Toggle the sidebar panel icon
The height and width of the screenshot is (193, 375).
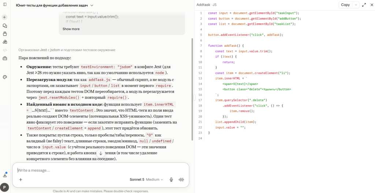pyautogui.click(x=5, y=4)
